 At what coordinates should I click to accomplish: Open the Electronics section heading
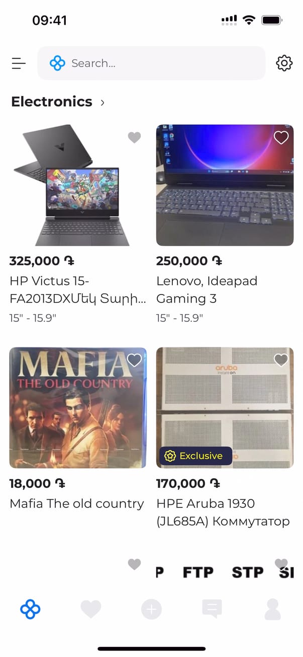coord(52,102)
